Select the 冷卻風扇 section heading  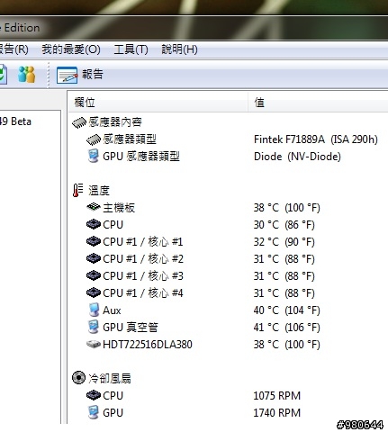tap(110, 378)
